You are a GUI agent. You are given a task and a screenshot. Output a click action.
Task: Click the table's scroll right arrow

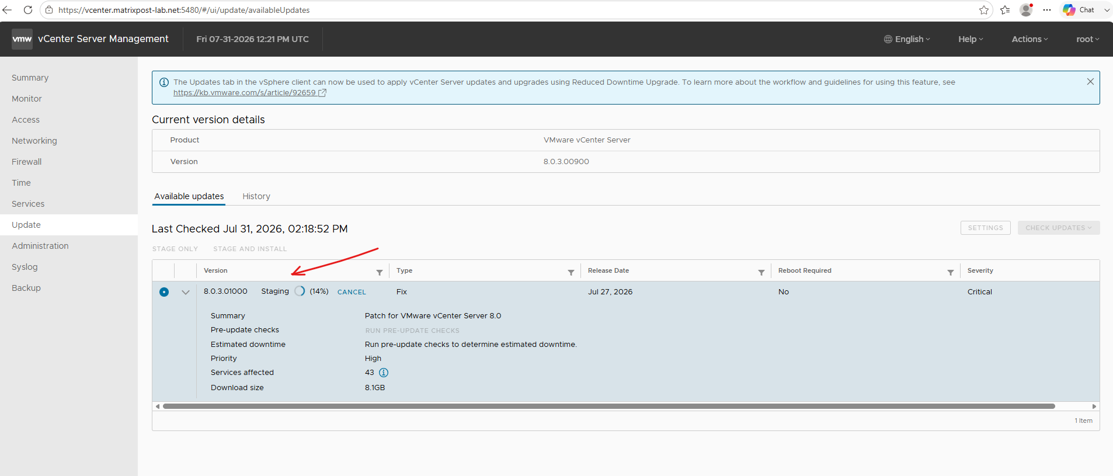pyautogui.click(x=1094, y=406)
